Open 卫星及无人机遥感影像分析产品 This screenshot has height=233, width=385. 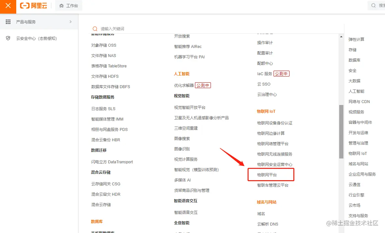(201, 118)
